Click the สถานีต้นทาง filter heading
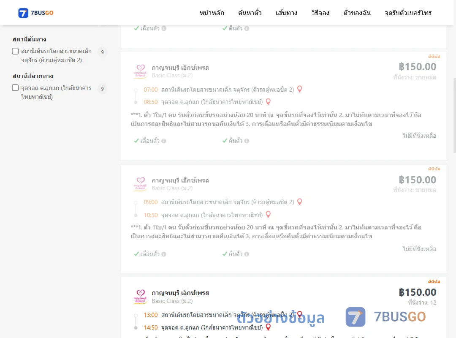 click(x=30, y=39)
